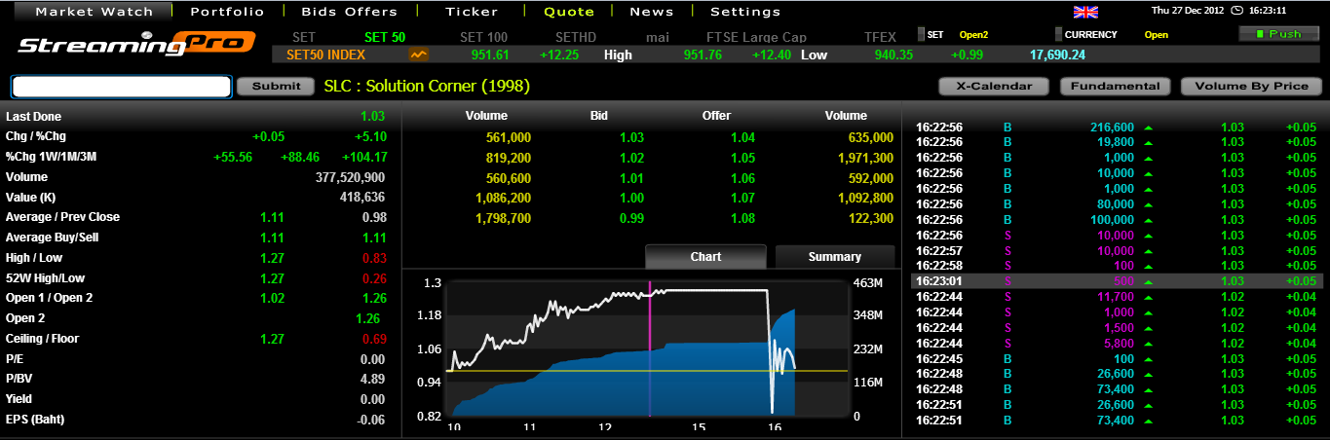Go to the Portfolio menu
1330x440 pixels.
coord(227,12)
